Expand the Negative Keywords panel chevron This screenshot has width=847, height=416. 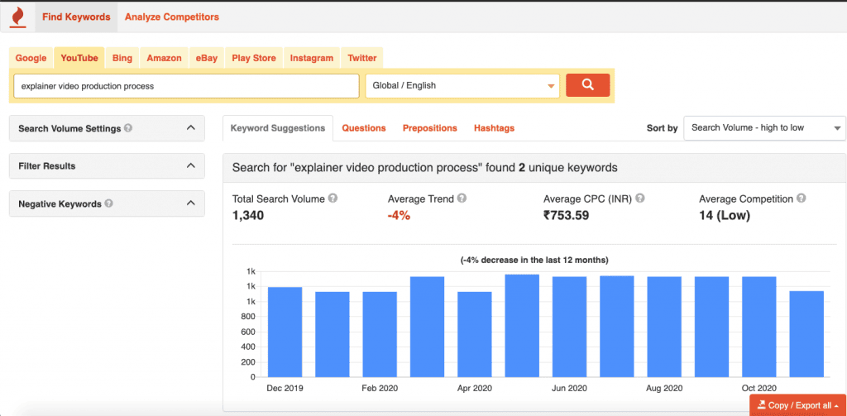click(x=190, y=203)
